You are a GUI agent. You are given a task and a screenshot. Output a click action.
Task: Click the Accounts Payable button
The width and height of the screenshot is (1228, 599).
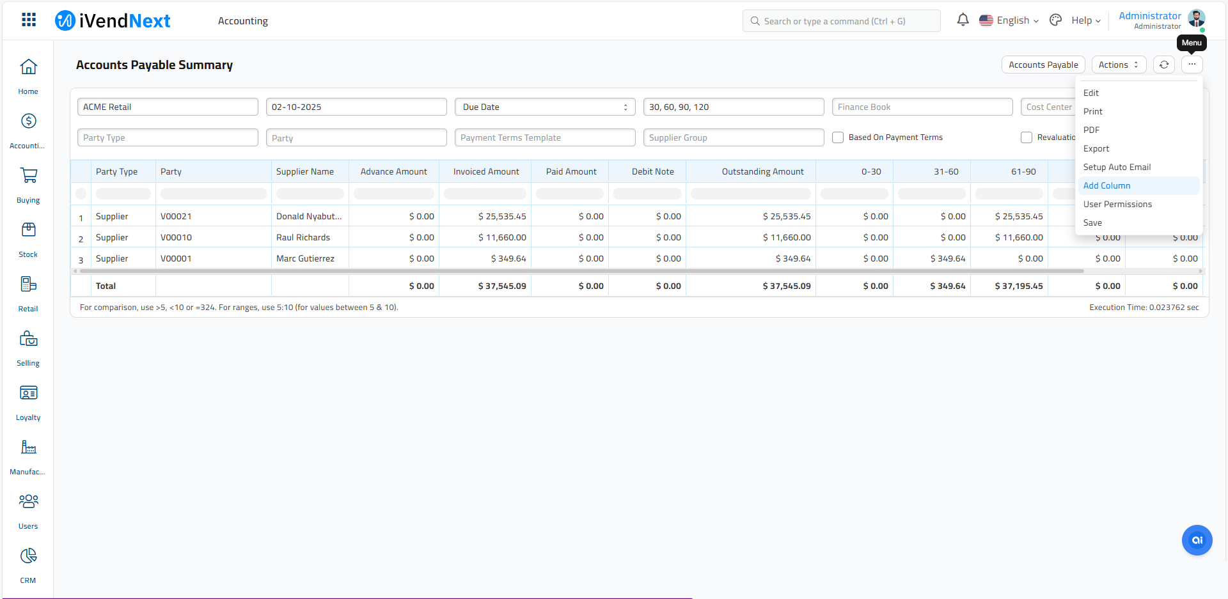point(1043,65)
